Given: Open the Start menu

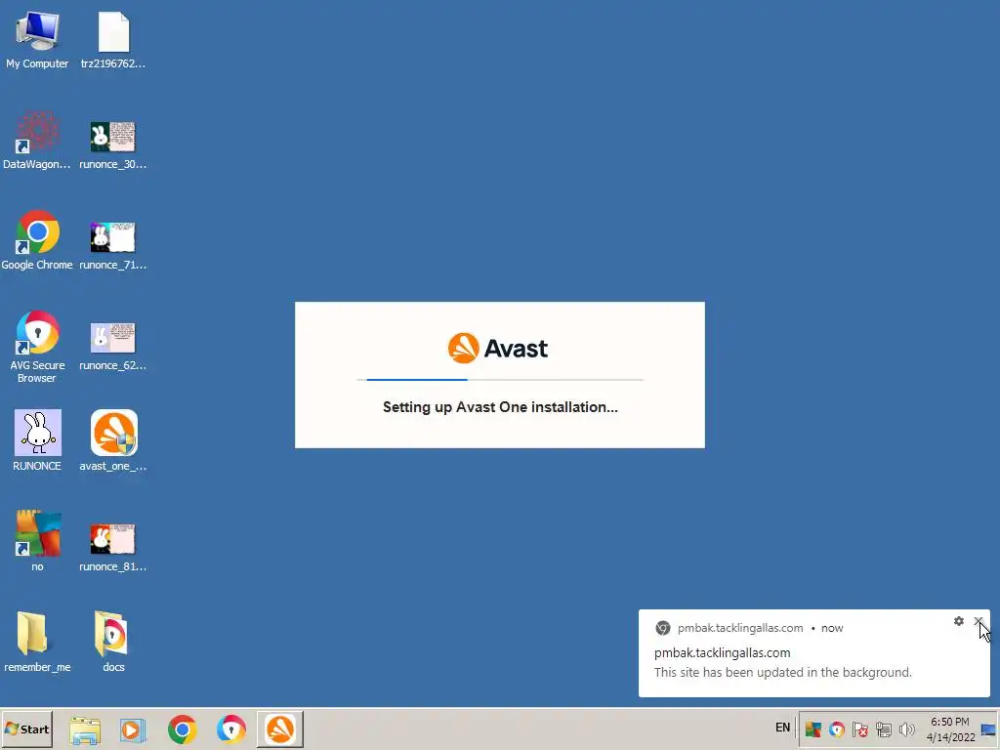Looking at the screenshot, I should click(x=26, y=729).
